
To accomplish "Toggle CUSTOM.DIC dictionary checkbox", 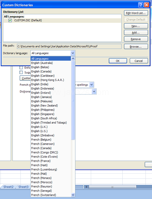I will [10, 20].
